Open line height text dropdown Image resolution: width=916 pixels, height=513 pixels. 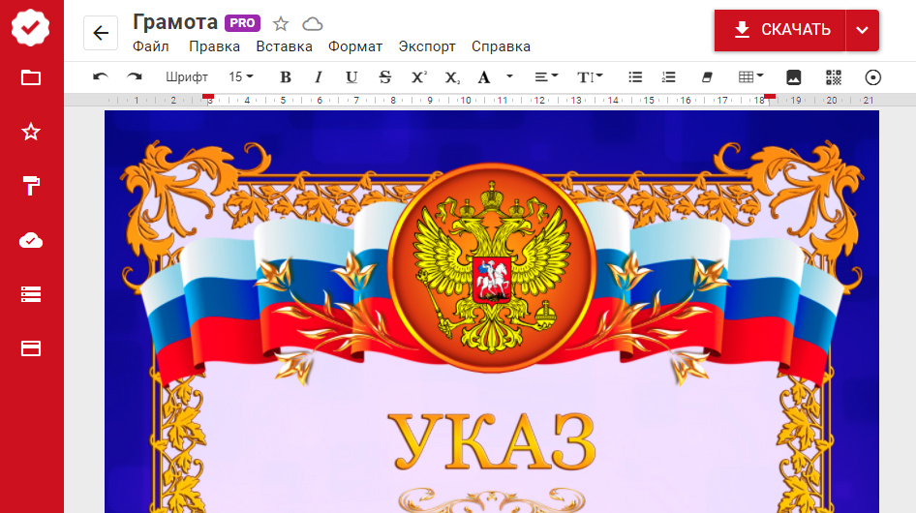coord(590,77)
